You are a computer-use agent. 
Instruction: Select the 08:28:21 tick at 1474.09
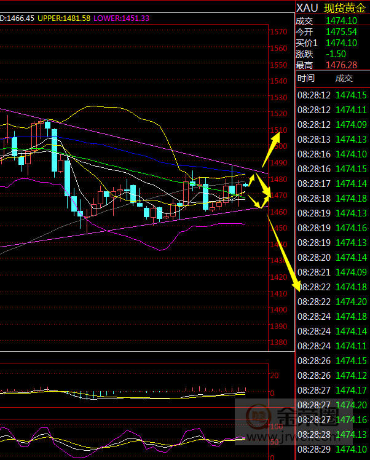click(x=332, y=272)
